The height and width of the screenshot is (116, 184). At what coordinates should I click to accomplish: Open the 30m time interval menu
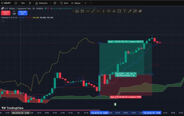point(23,3)
